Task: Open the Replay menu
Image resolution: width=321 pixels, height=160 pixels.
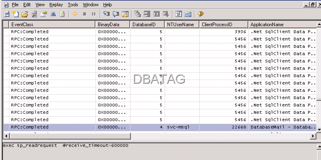Action: point(56,4)
